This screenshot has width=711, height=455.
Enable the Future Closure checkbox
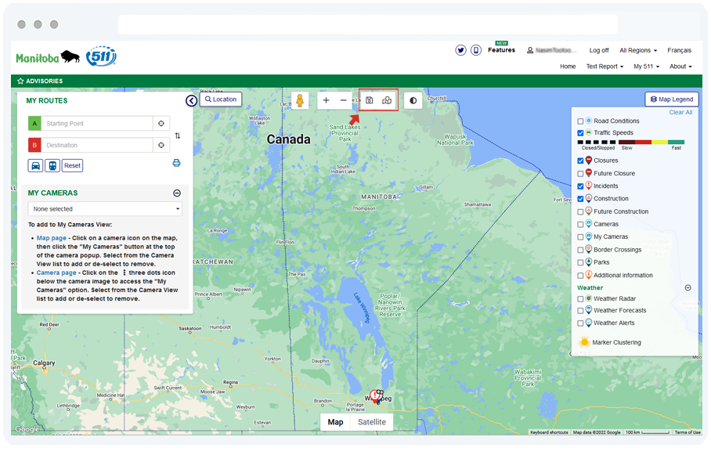[x=580, y=174]
